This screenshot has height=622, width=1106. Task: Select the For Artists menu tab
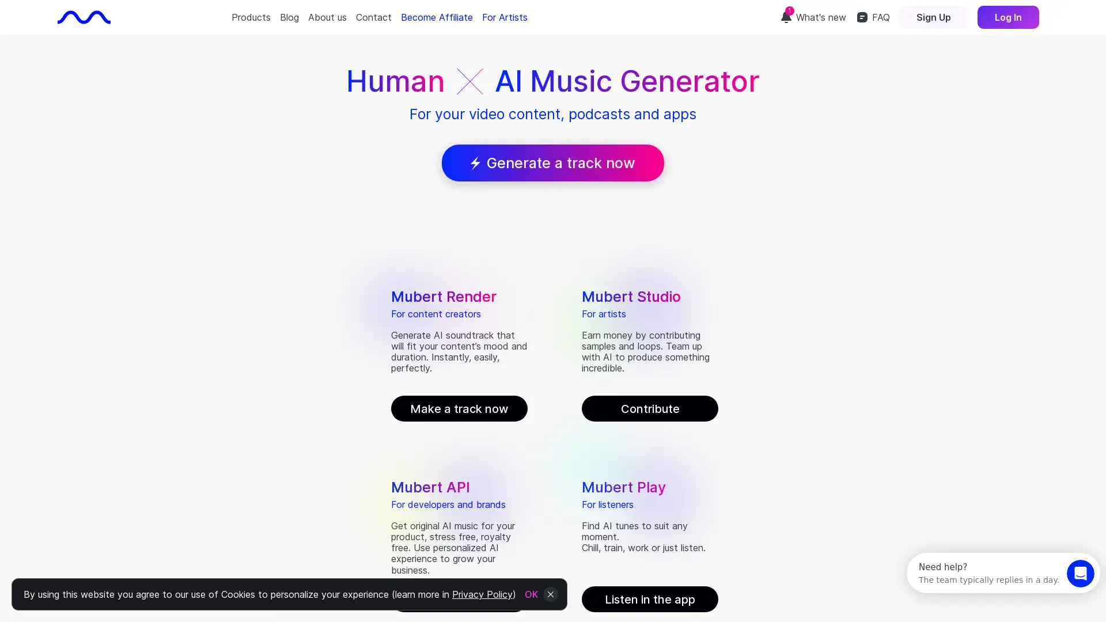505,17
